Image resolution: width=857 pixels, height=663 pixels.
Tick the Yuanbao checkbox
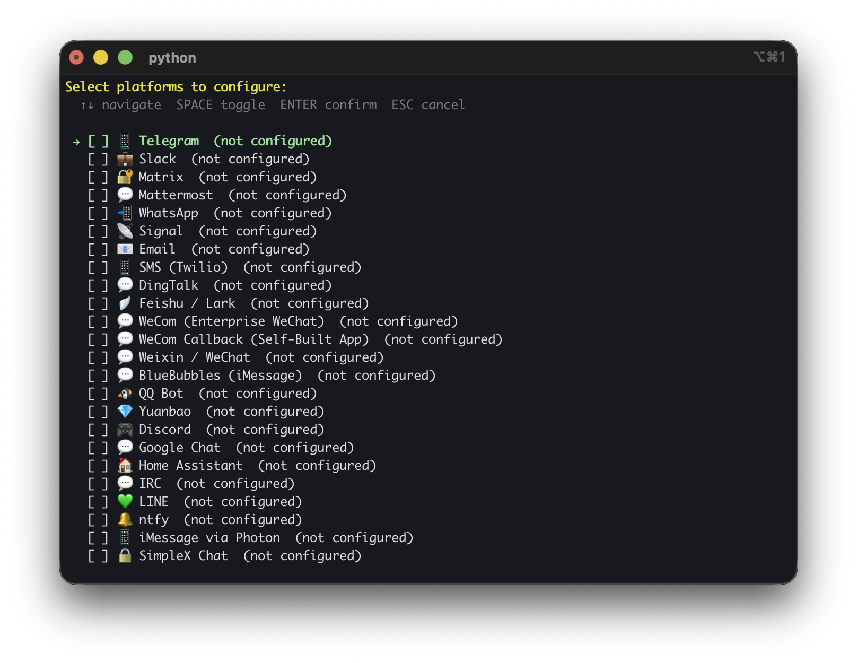(x=98, y=412)
